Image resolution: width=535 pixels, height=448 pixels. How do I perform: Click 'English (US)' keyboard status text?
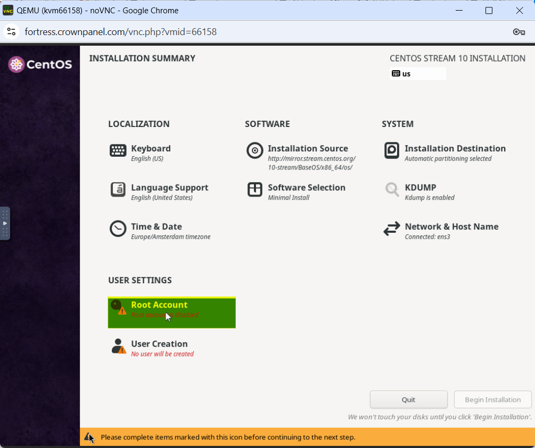(147, 159)
